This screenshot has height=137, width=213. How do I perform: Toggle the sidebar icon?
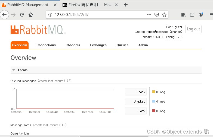(x=192, y=15)
